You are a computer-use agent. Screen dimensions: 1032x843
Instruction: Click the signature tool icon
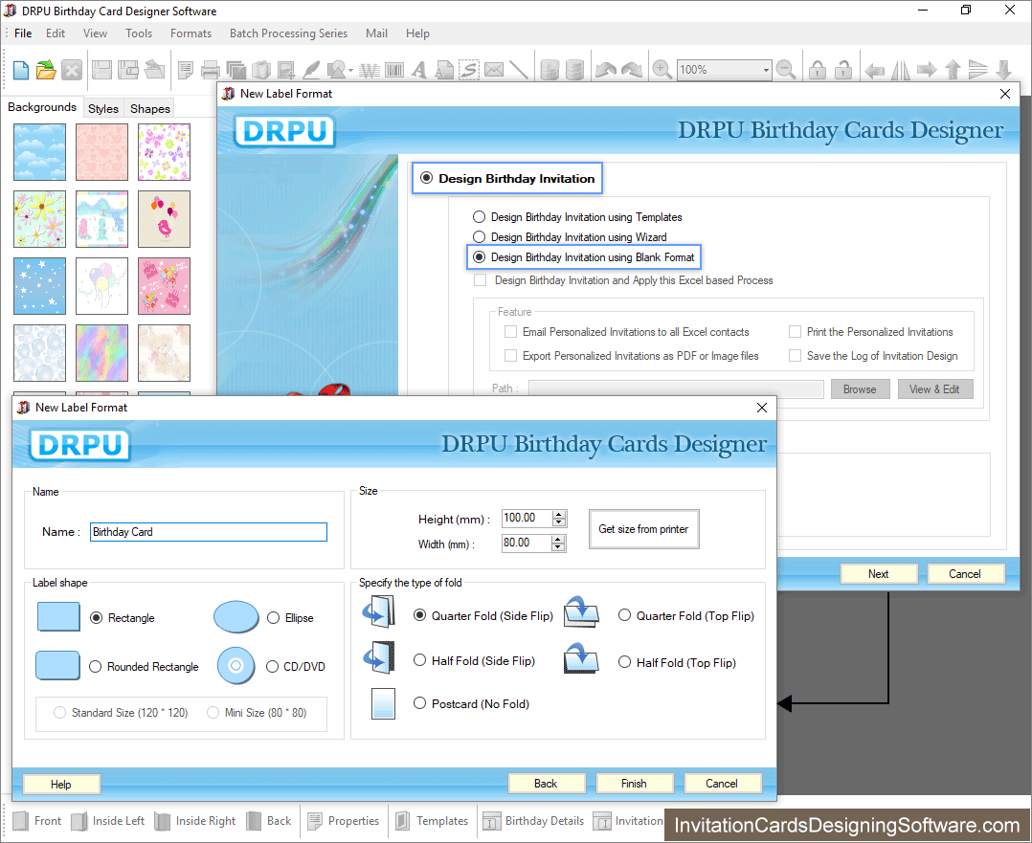[x=469, y=69]
